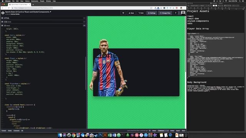Open the Bookmarks menu
246x138 pixels.
coord(35,1)
